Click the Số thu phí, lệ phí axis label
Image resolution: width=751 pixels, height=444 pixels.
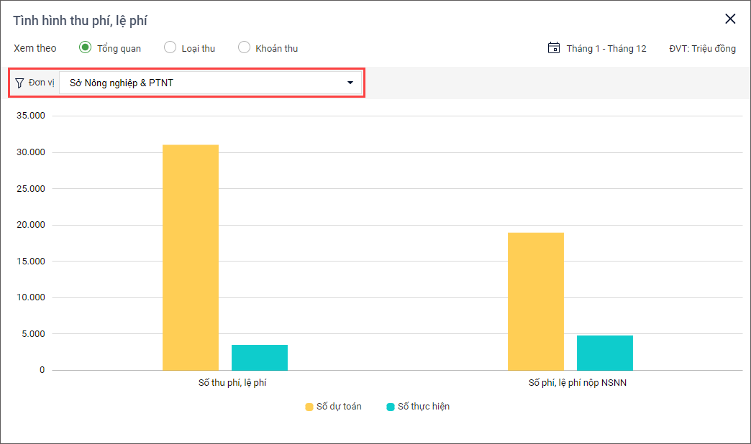232,383
